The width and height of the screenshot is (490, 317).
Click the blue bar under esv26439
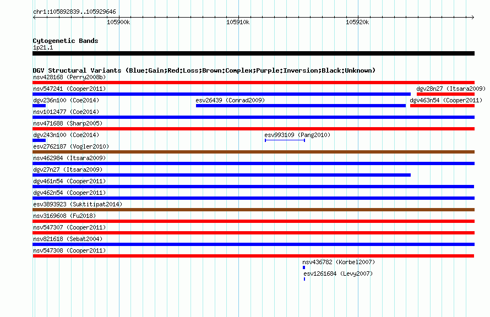(301, 106)
